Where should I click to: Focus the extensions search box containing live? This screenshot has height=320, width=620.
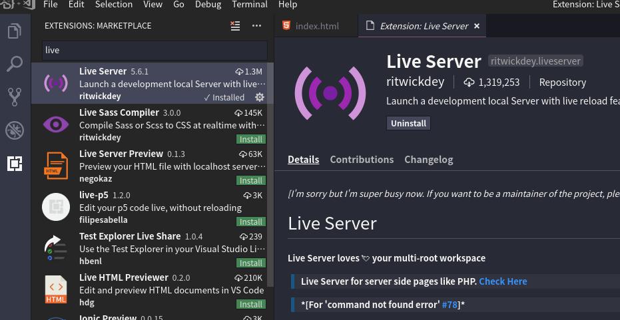tap(155, 50)
